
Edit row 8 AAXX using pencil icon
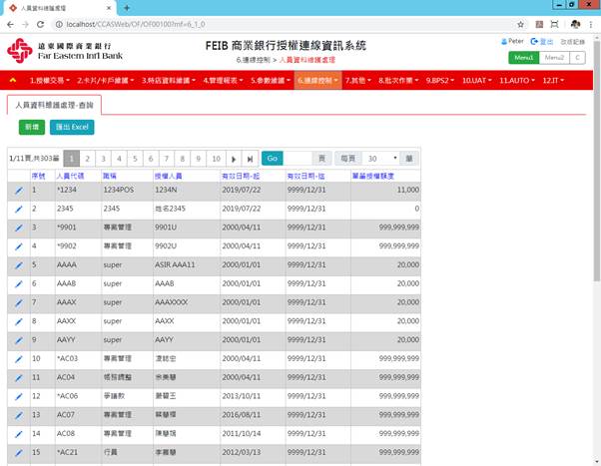coord(18,322)
